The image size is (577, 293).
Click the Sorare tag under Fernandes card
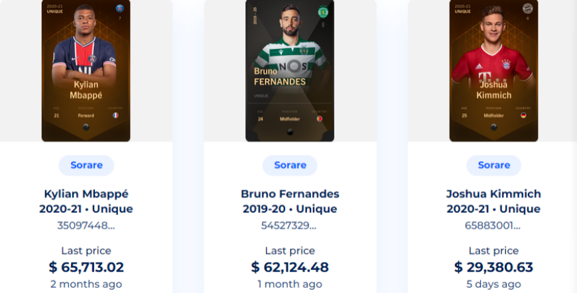[x=290, y=165]
